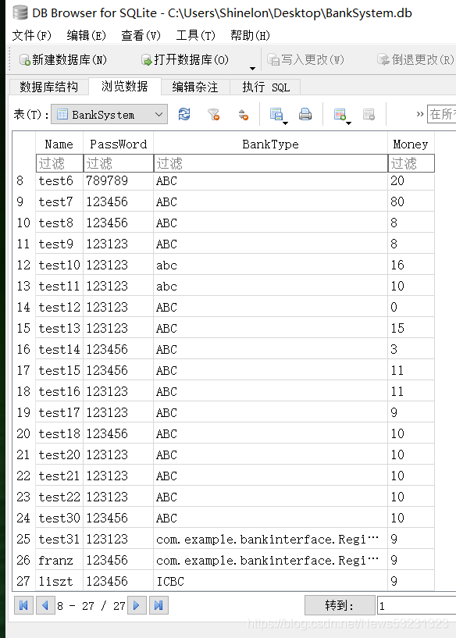Open the BankSystem table dropdown
The height and width of the screenshot is (638, 456).
[109, 115]
